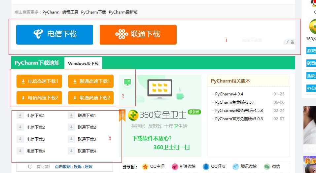This screenshot has height=173, width=316.
Task: Click the China Telecom logo icon
Action: (38, 34)
